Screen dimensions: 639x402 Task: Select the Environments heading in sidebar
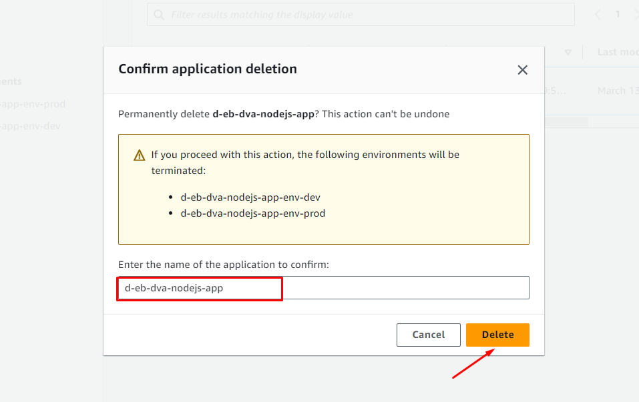(x=11, y=81)
